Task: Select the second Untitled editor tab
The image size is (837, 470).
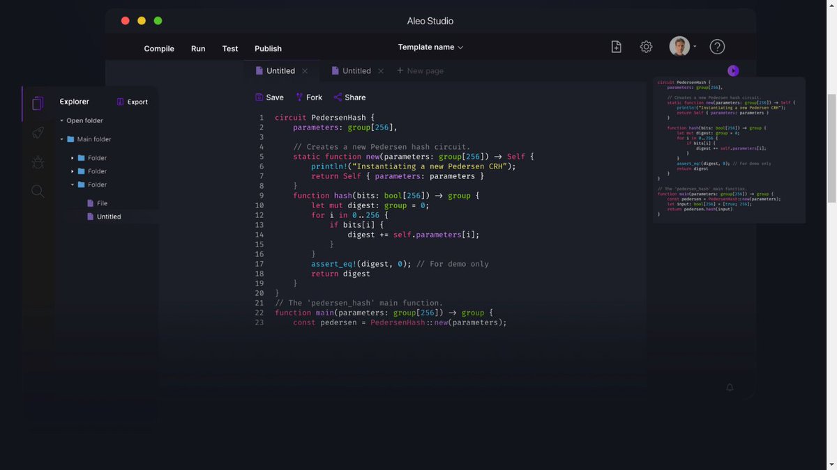Action: point(356,70)
